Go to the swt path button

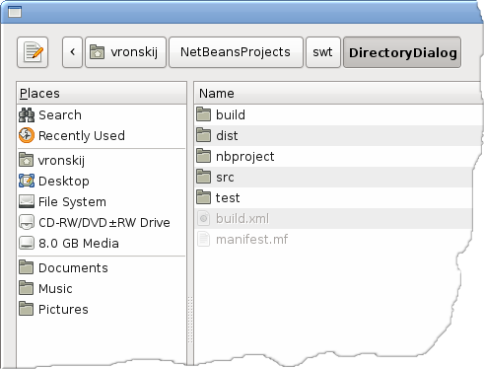coord(323,52)
